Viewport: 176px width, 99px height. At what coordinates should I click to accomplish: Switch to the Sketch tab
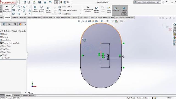[x=7, y=18]
